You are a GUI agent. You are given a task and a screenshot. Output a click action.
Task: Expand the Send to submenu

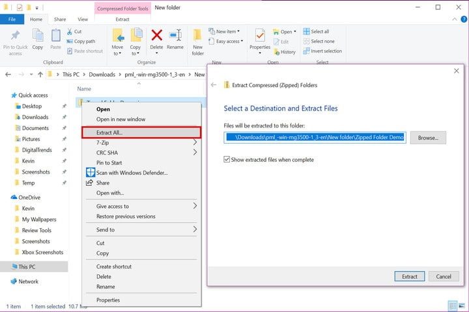pos(195,229)
